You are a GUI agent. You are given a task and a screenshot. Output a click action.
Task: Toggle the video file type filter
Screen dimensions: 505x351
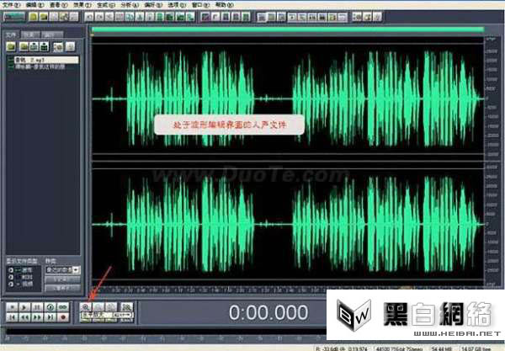coord(11,284)
